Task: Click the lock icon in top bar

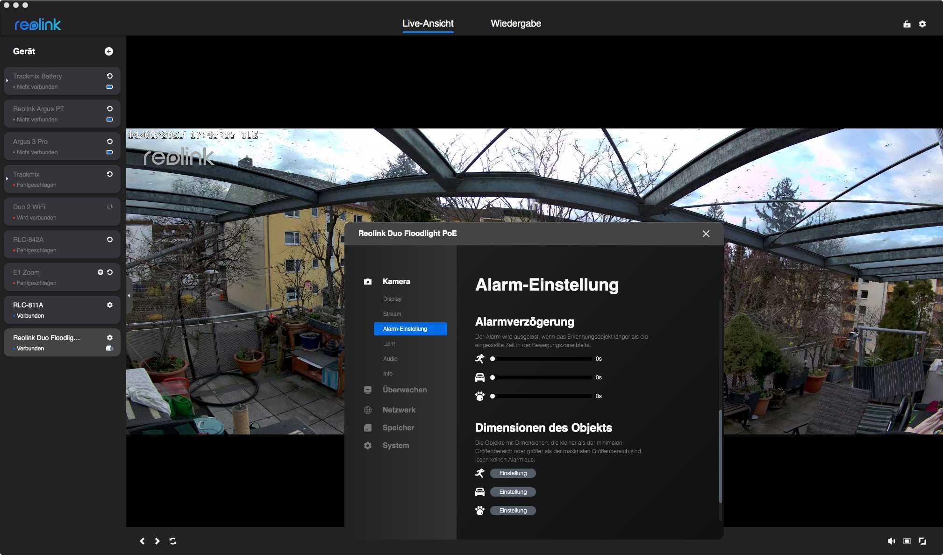Action: coord(907,24)
